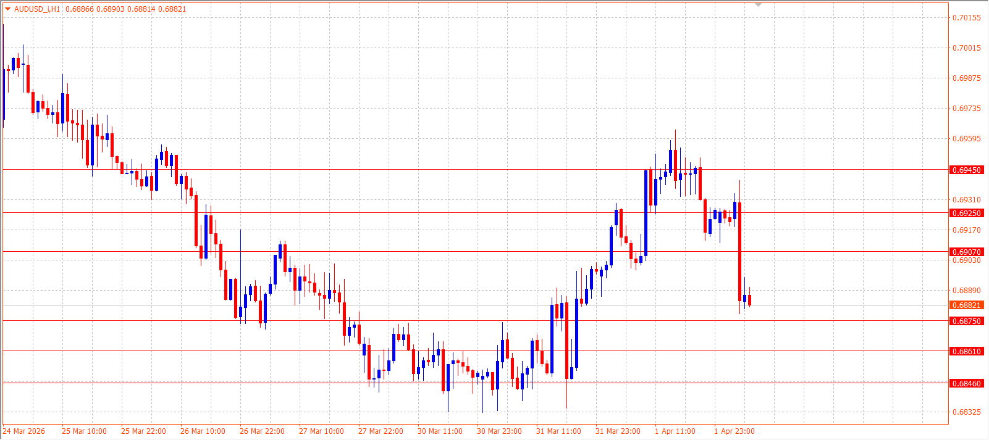Image resolution: width=989 pixels, height=440 pixels.
Task: Select the 0.68610 red price level label
Action: coord(966,351)
